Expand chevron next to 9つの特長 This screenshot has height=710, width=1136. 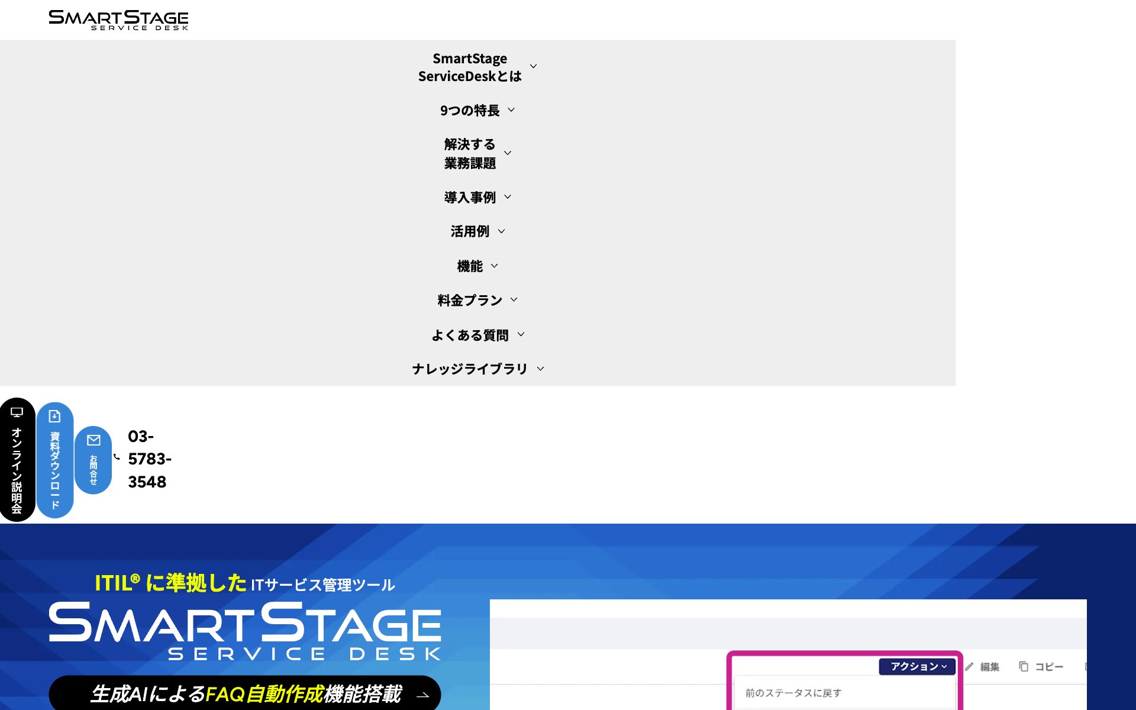pos(511,110)
